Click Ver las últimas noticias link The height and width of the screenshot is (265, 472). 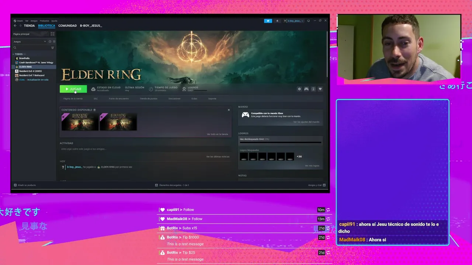click(x=218, y=157)
